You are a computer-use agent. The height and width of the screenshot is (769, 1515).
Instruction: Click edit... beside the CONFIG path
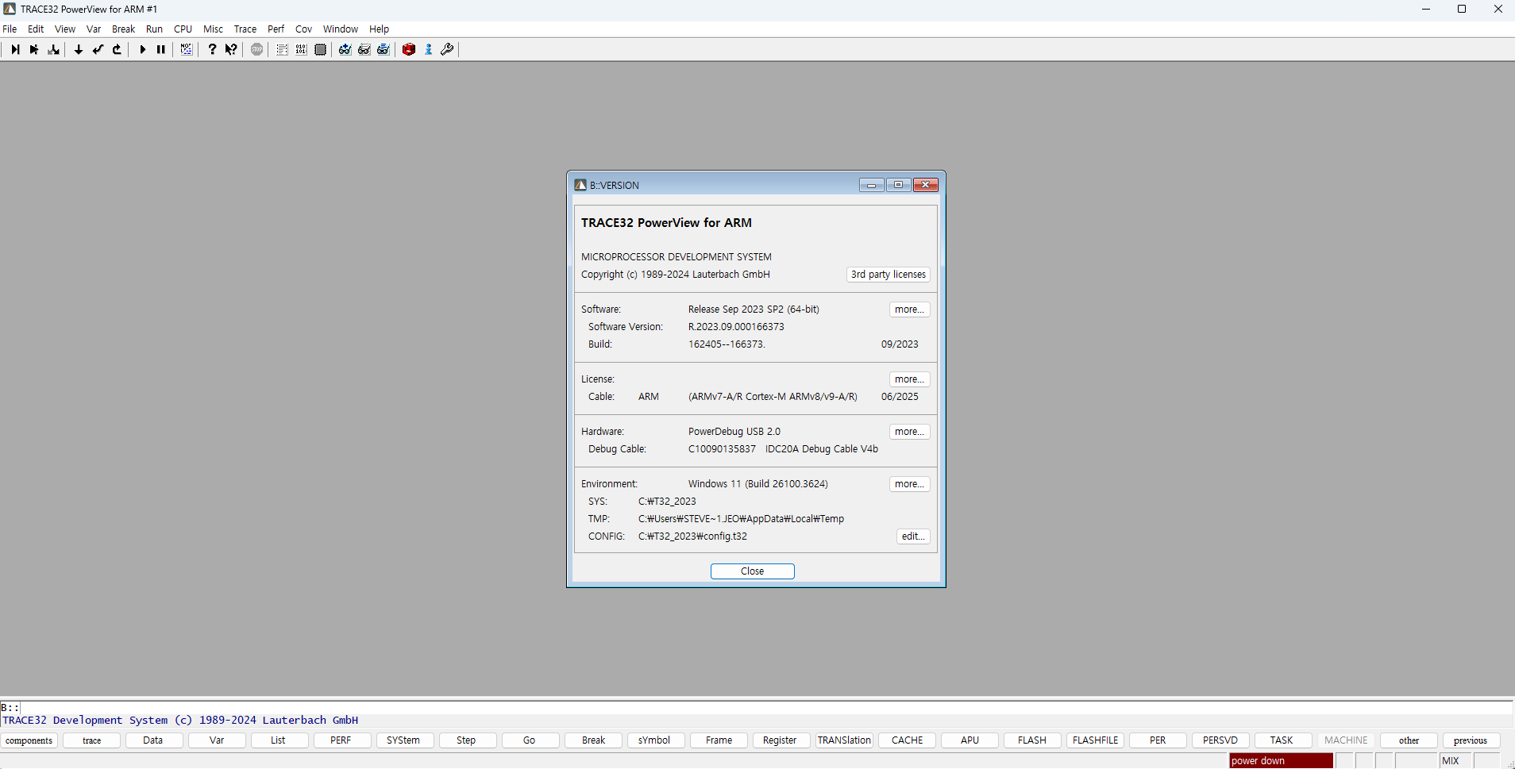913,536
